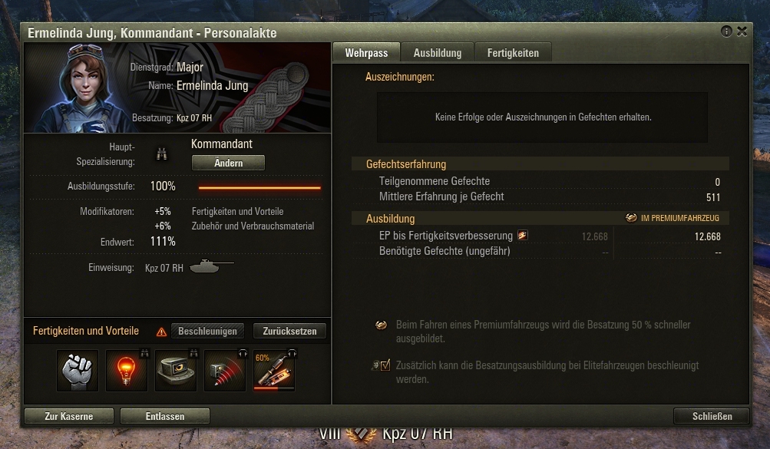Viewport: 770px width, 449px height.
Task: Select the Wehrpass tab
Action: pyautogui.click(x=366, y=52)
